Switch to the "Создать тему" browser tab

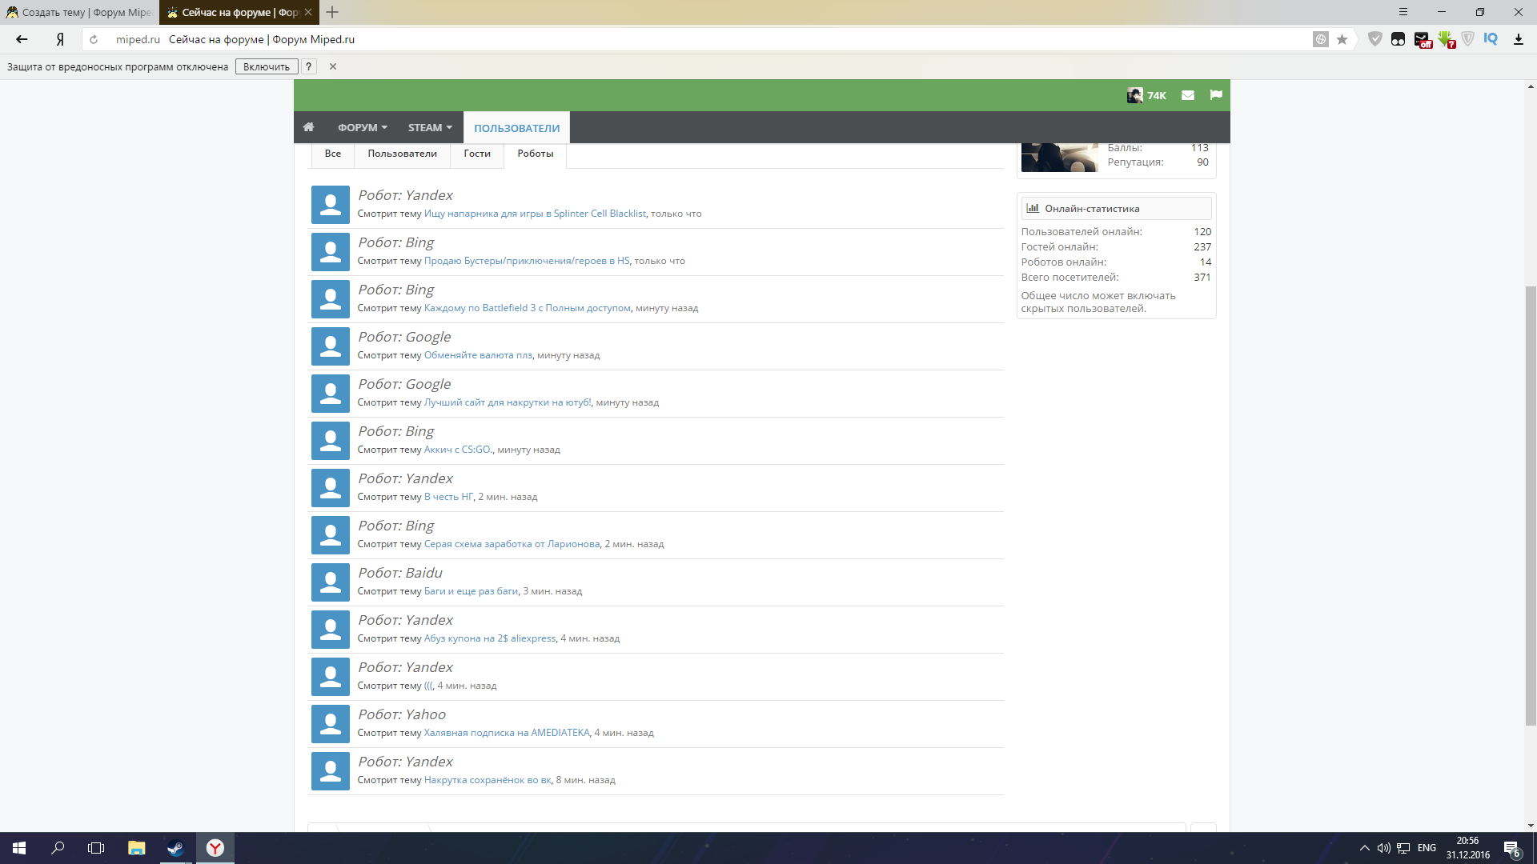tap(79, 12)
